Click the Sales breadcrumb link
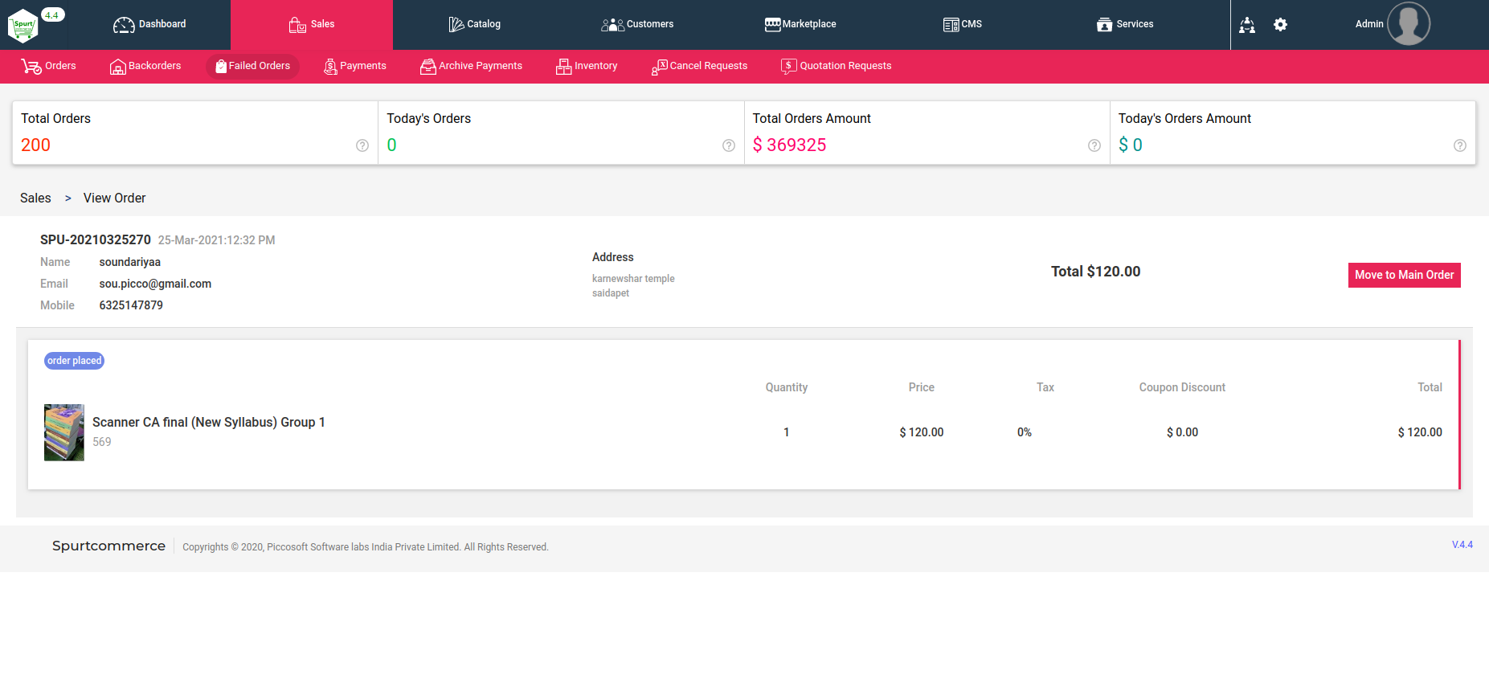This screenshot has height=679, width=1489. coord(35,198)
